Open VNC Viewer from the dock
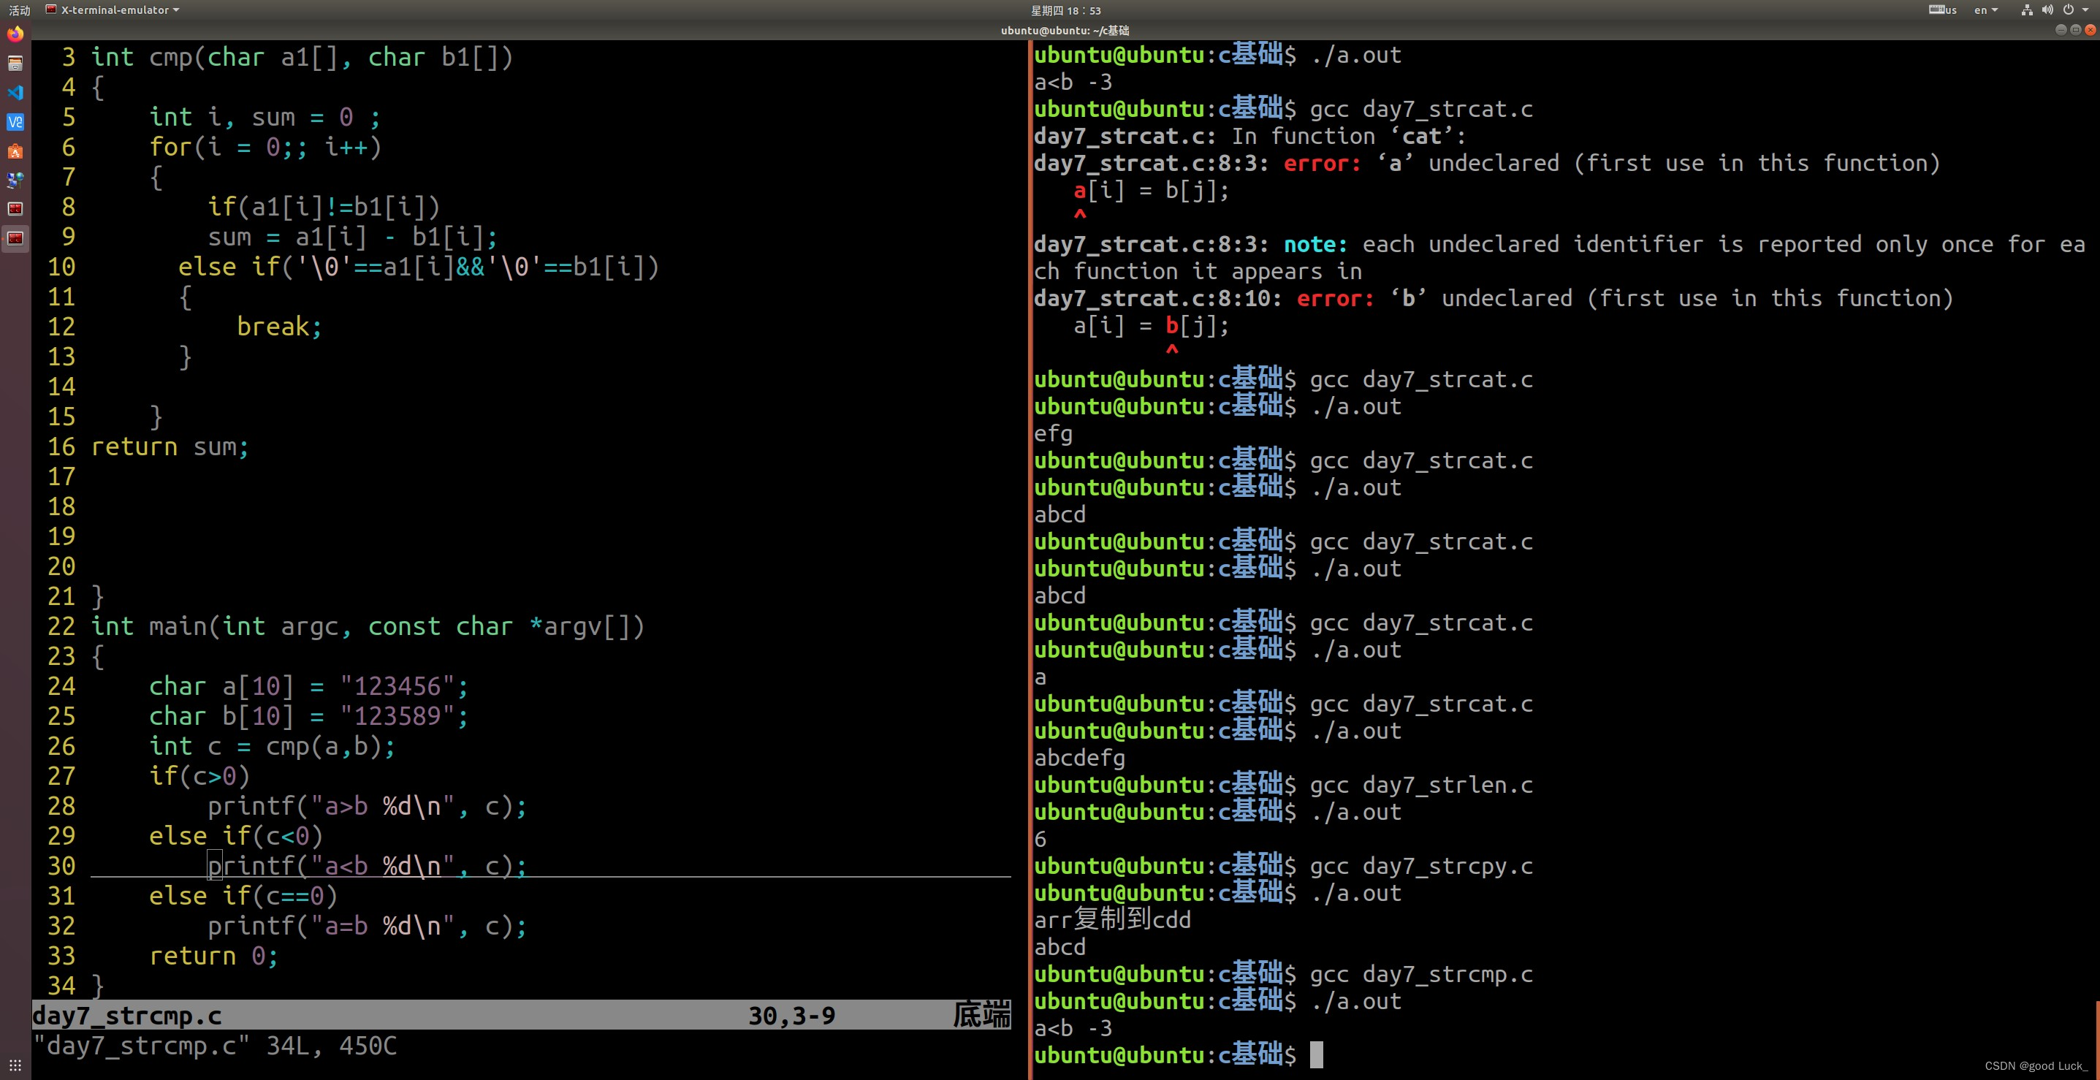 pyautogui.click(x=14, y=122)
